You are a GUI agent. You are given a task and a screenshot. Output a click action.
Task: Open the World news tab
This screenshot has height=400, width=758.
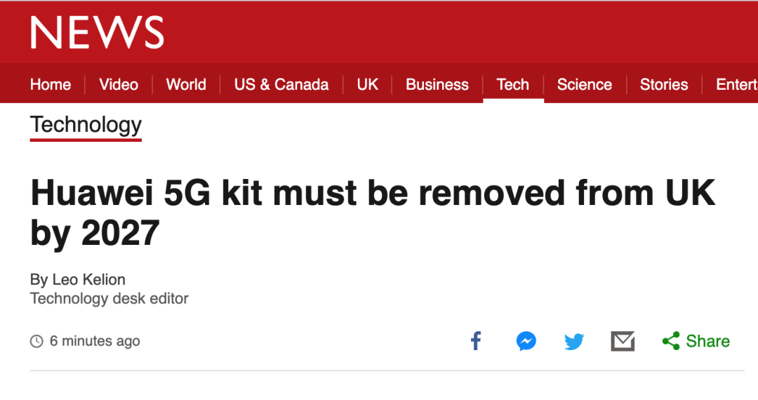[x=186, y=85]
